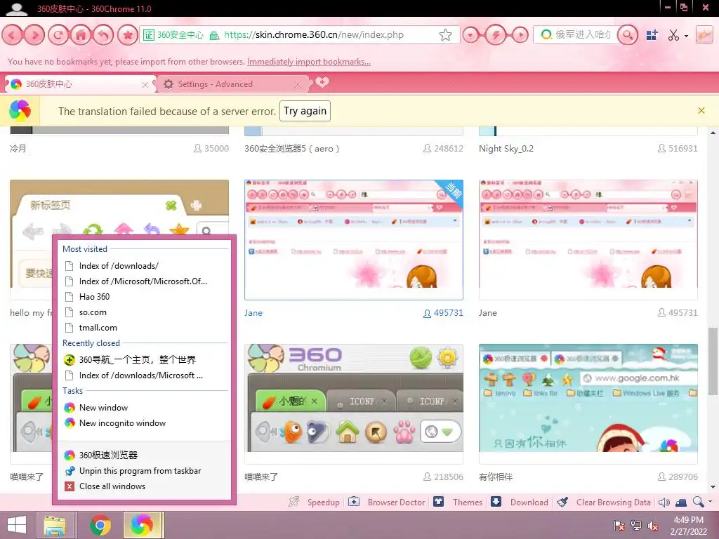
Task: Expand the scissors screenshot dropdown arrow
Action: [x=686, y=36]
